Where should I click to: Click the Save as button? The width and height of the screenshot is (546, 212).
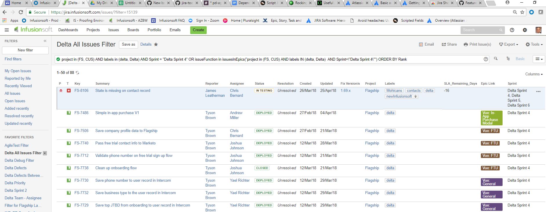pyautogui.click(x=129, y=44)
